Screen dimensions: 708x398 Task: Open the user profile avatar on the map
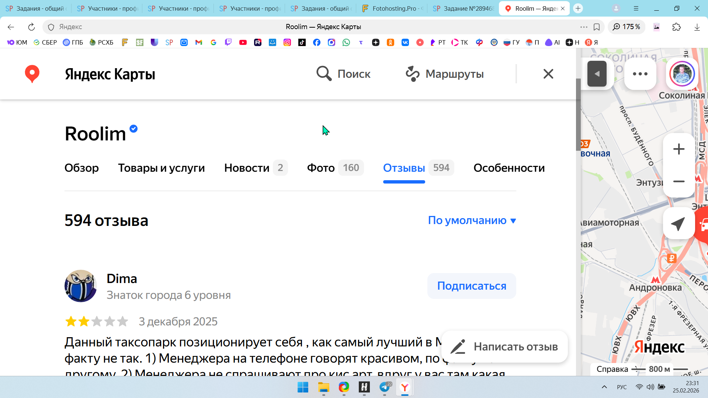coord(682,74)
